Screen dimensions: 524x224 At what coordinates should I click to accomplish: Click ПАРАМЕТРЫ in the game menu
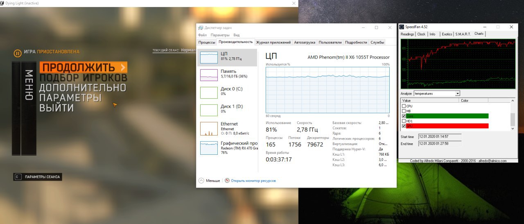(70, 98)
